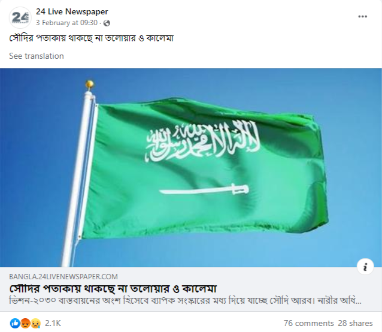
Task: Open the Saudi flag link preview image
Action: point(191,168)
